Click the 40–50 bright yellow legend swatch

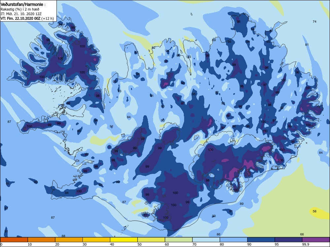[124, 240]
